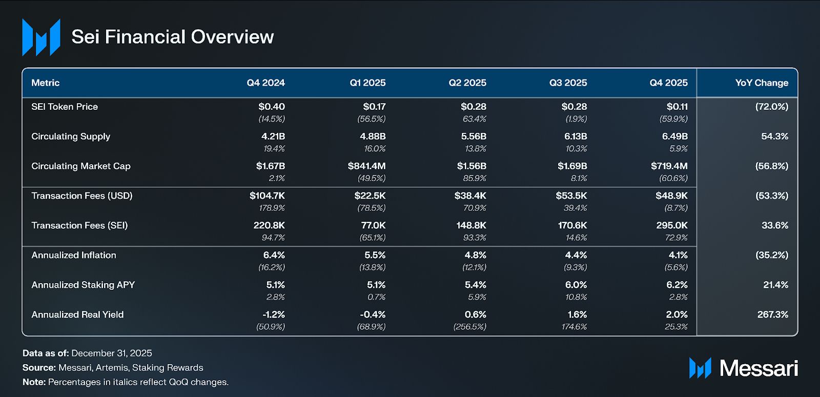Select the Transaction Fees (SEI) row label
Screen dimensions: 820x397
pyautogui.click(x=79, y=226)
